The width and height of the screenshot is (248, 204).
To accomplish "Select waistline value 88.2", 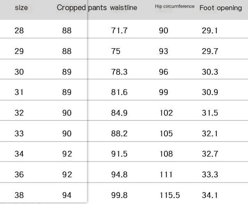I will pyautogui.click(x=119, y=133).
